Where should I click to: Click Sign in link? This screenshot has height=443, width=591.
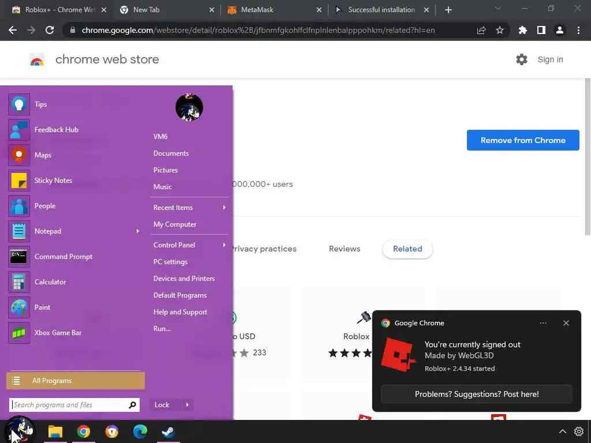coord(550,59)
